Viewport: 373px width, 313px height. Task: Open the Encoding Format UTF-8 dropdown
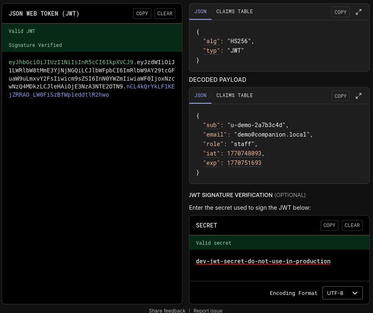point(342,293)
